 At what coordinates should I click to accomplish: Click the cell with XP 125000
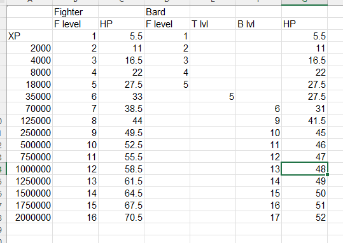tap(29, 120)
